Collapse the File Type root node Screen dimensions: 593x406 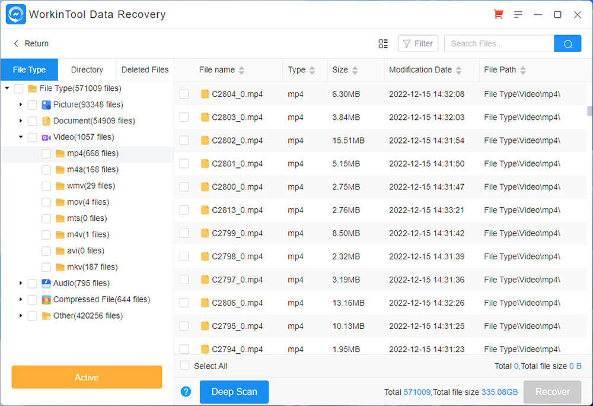click(x=7, y=88)
